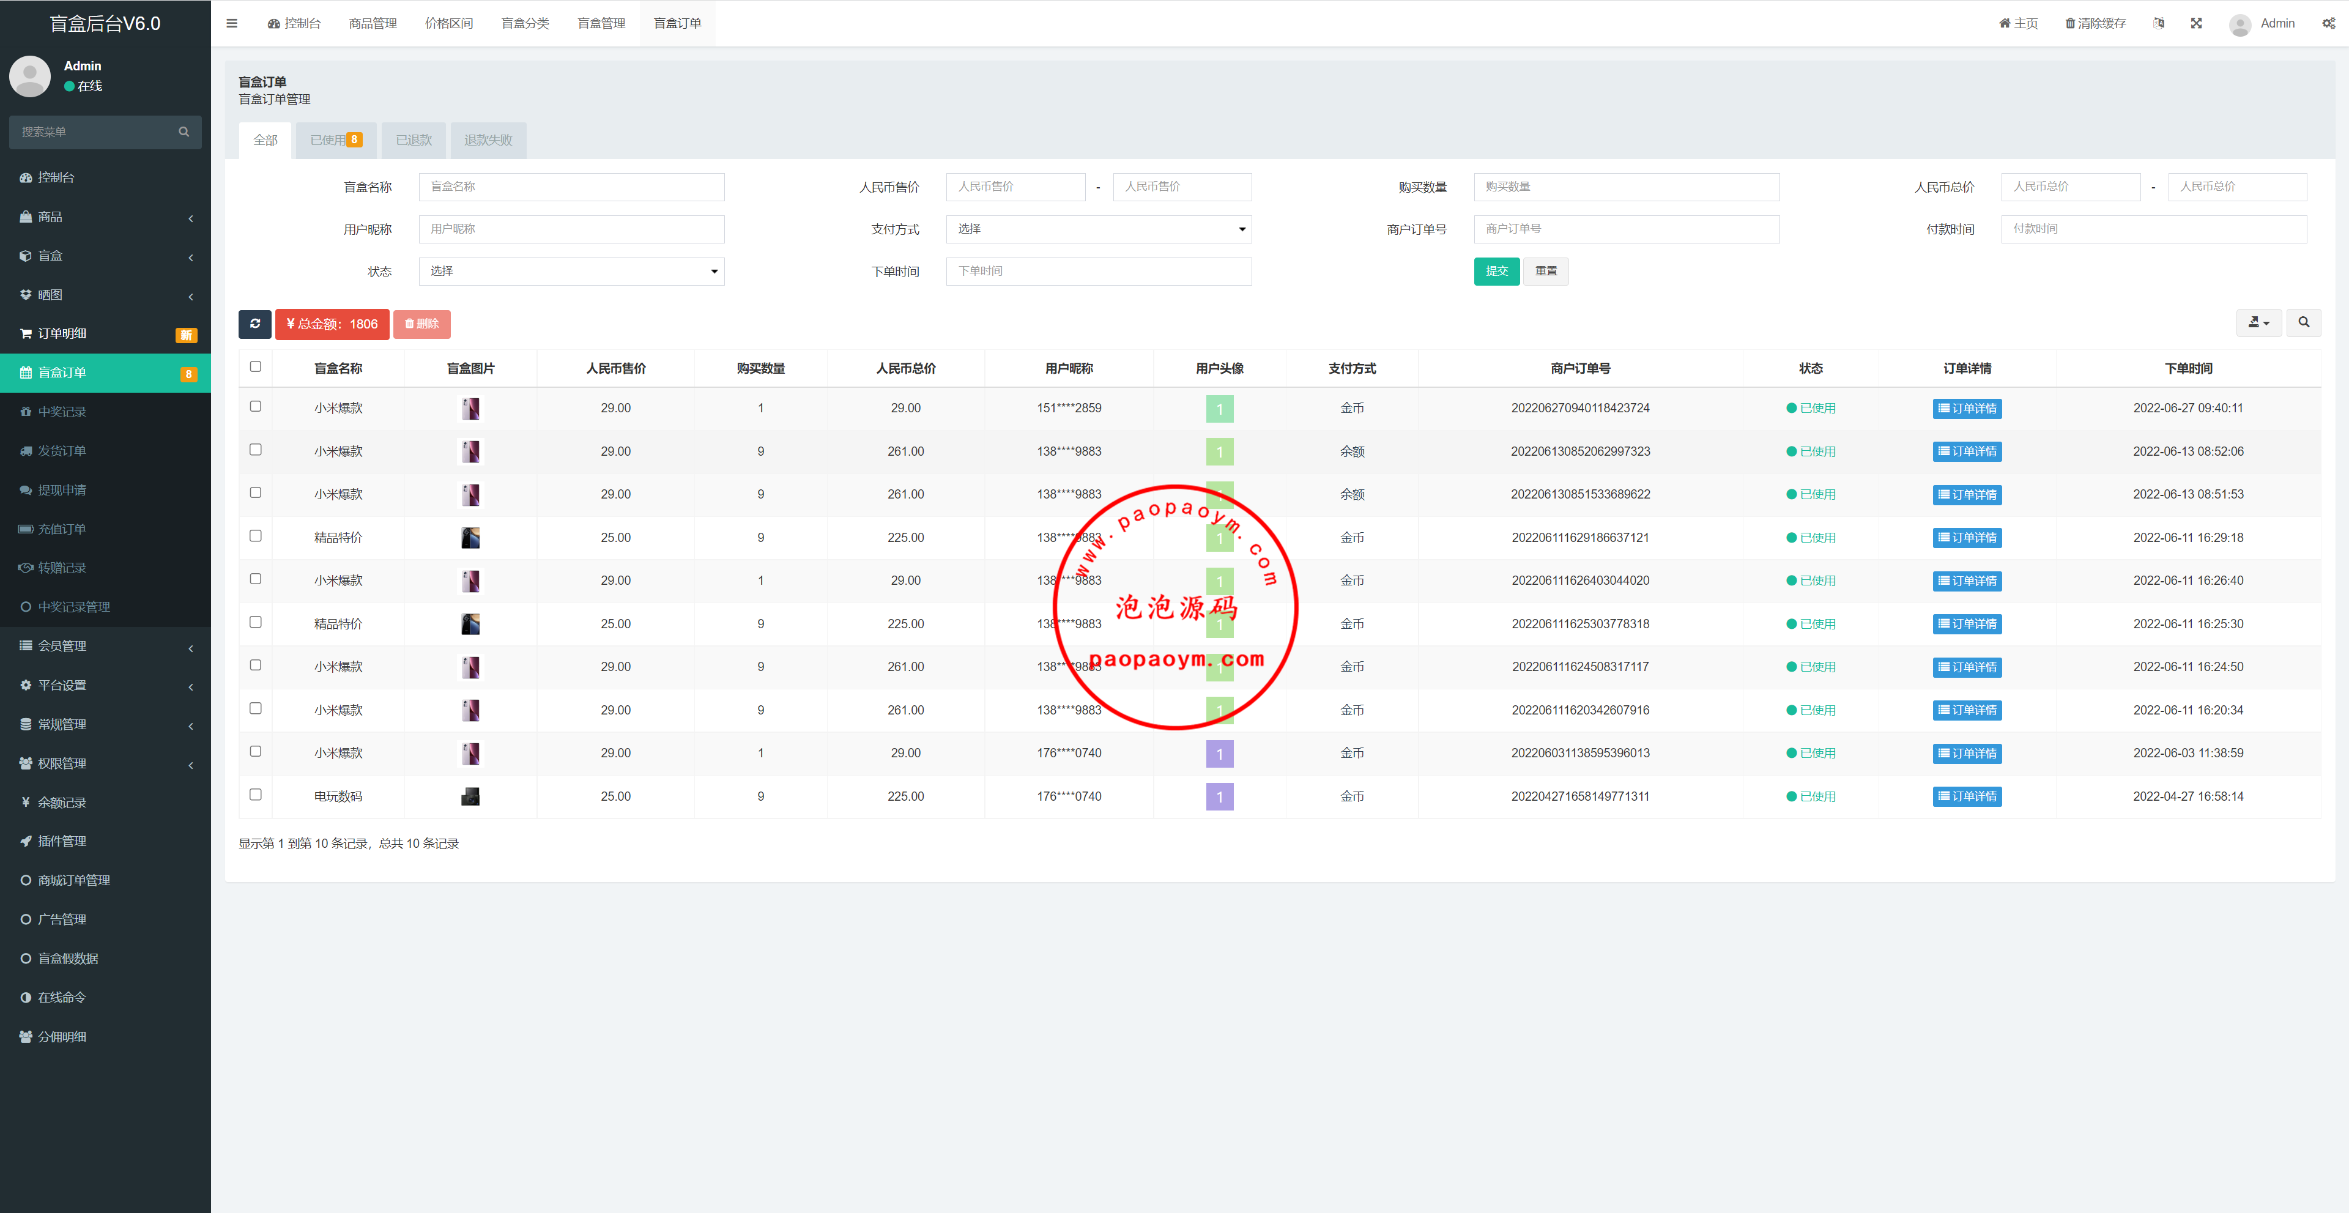This screenshot has width=2349, height=1213.
Task: Click the 盲盒名称 filter input field
Action: [571, 187]
